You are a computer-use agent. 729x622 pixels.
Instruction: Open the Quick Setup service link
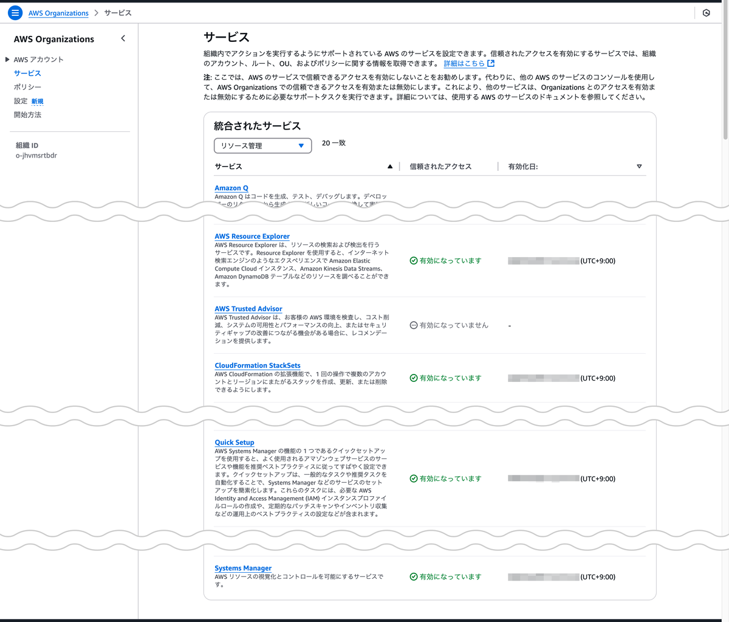pyautogui.click(x=234, y=443)
